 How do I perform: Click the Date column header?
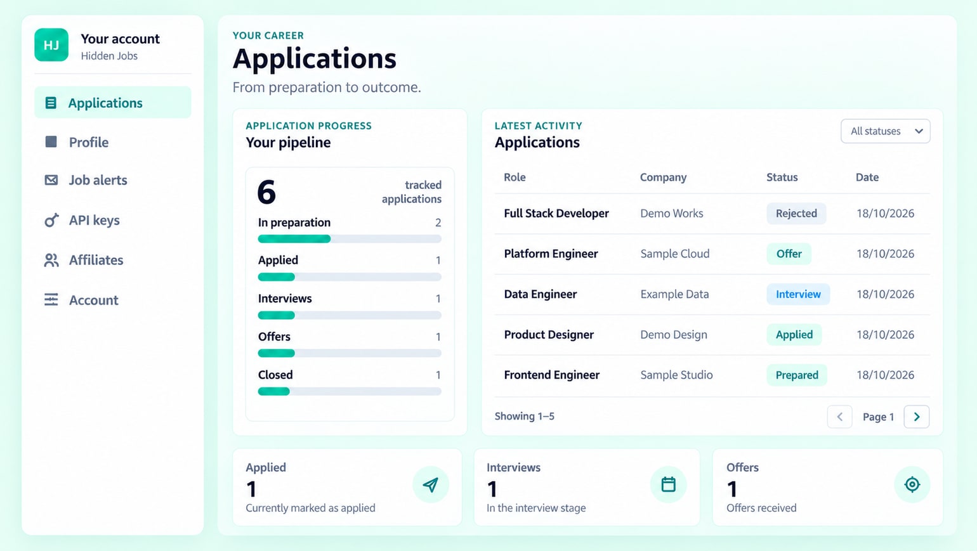(x=867, y=178)
